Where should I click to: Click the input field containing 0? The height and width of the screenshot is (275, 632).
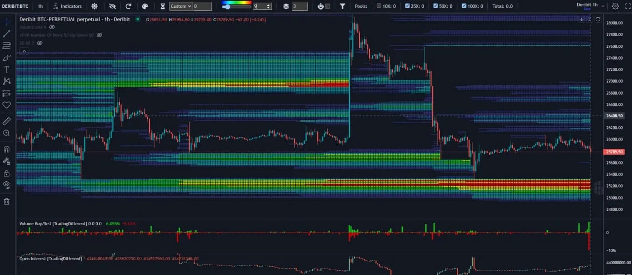pyautogui.click(x=202, y=6)
